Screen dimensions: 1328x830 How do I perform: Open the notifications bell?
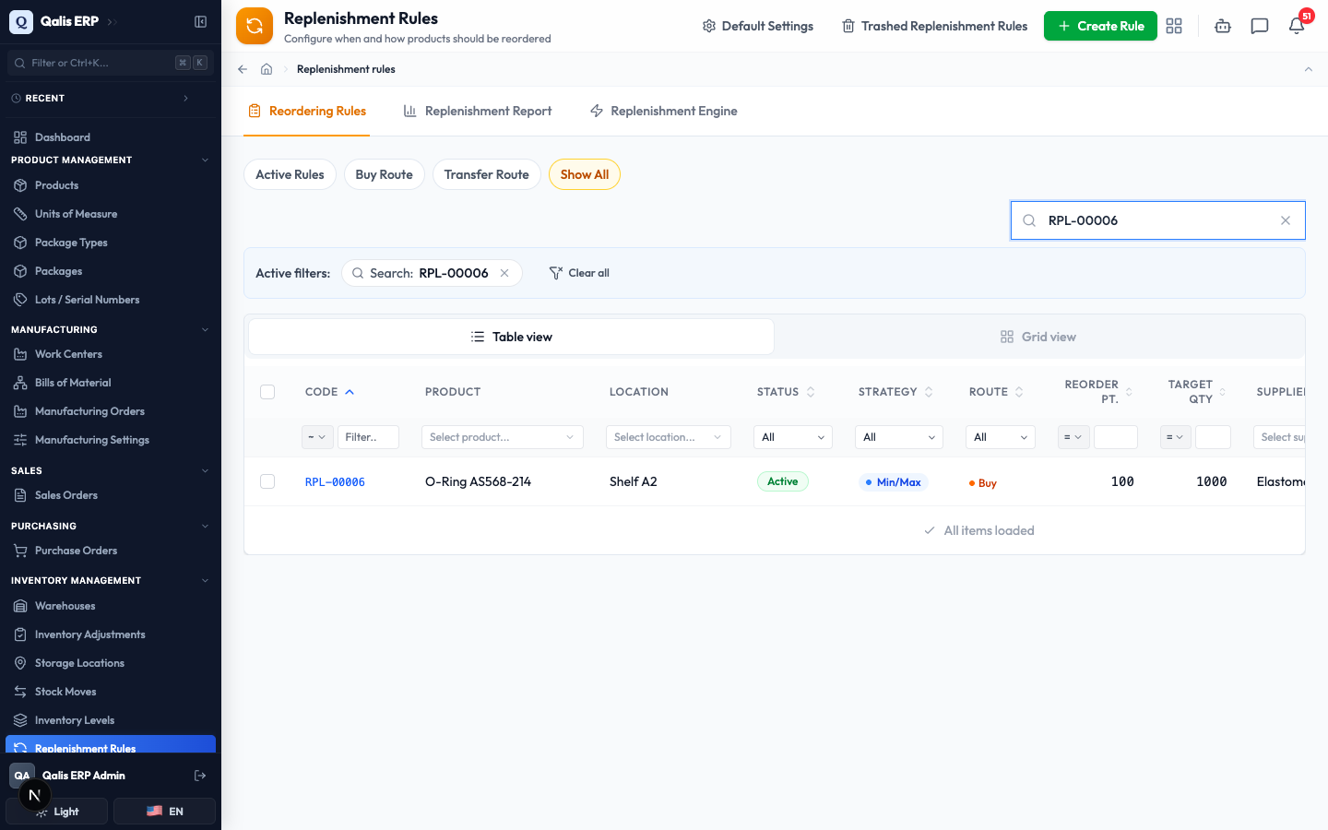[1297, 26]
